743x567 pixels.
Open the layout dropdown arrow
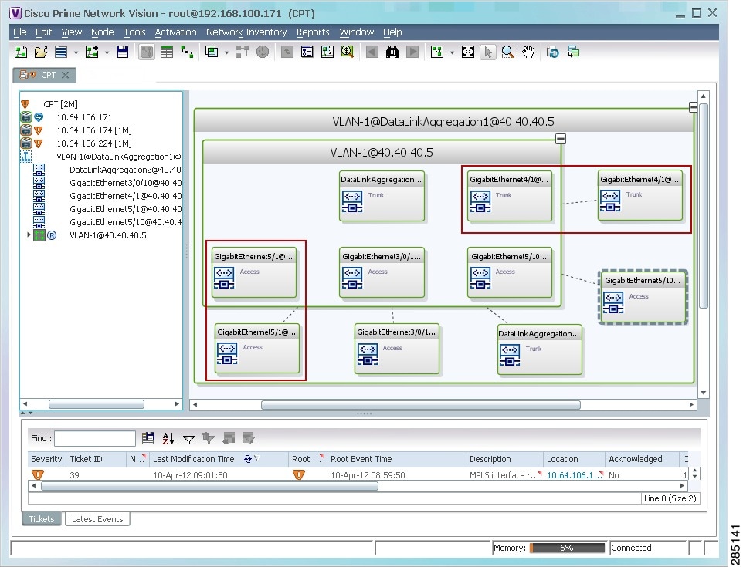452,52
